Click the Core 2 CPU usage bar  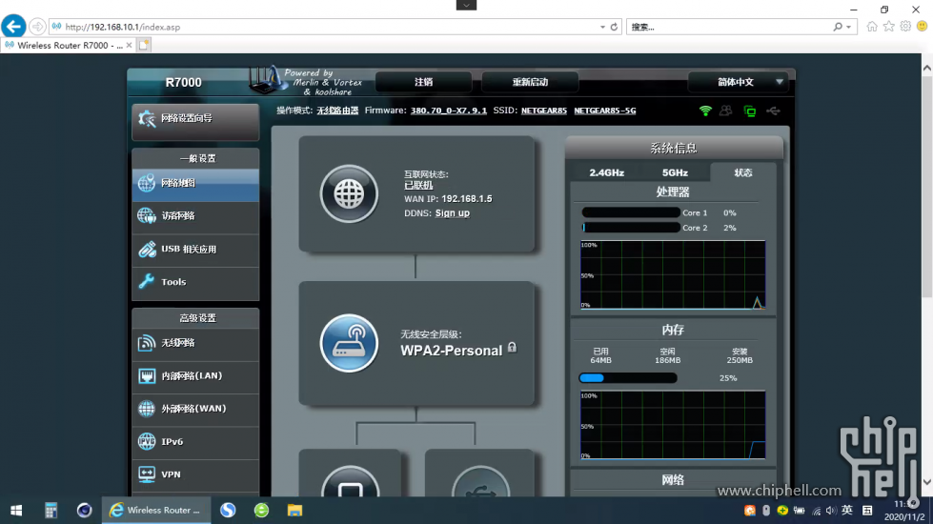tap(631, 228)
